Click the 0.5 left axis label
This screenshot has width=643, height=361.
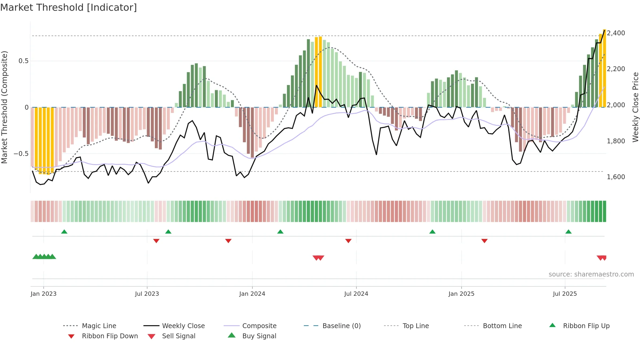pos(24,61)
